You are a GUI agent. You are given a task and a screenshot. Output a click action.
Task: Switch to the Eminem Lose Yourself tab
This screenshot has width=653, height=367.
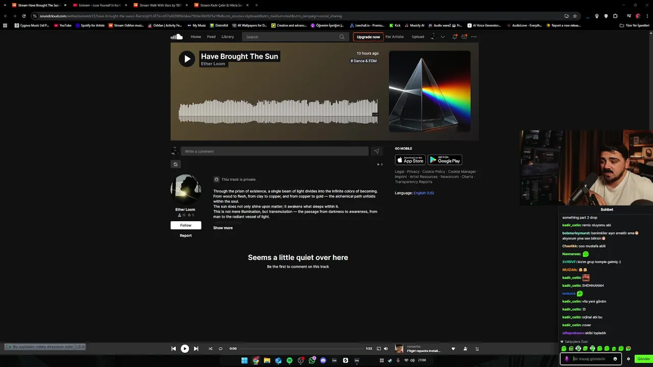tap(99, 5)
